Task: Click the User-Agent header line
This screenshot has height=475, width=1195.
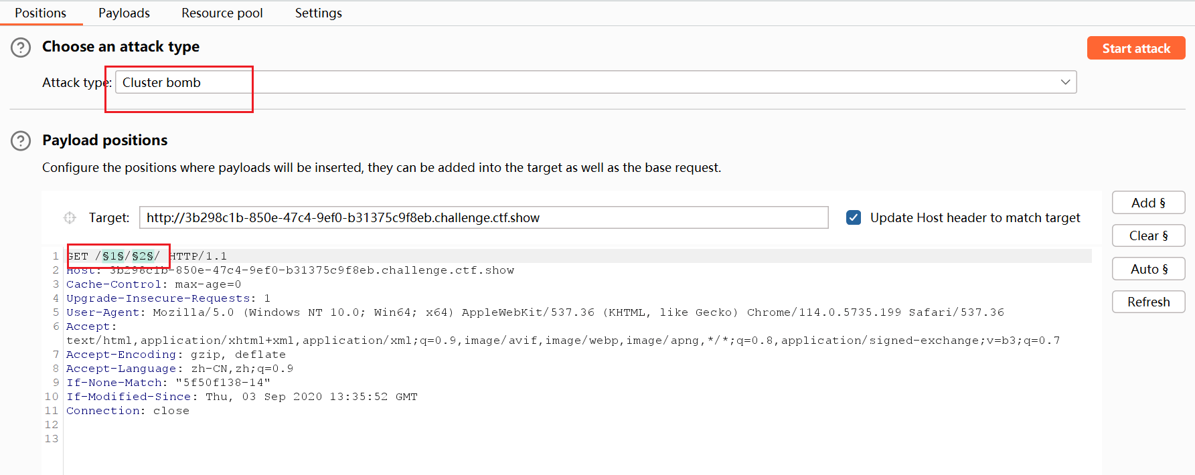Action: point(534,312)
